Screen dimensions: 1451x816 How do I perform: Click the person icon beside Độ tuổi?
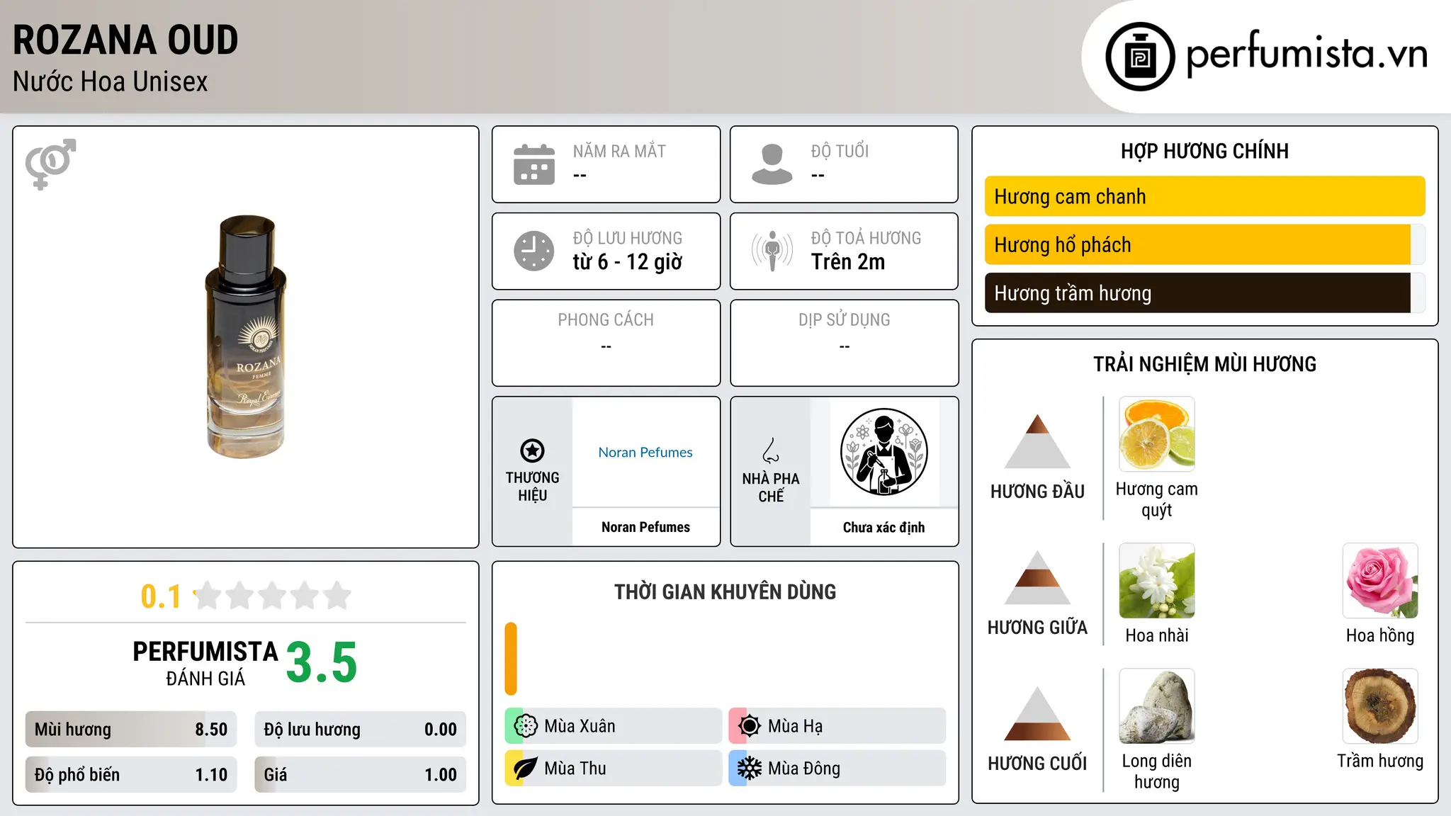[772, 164]
